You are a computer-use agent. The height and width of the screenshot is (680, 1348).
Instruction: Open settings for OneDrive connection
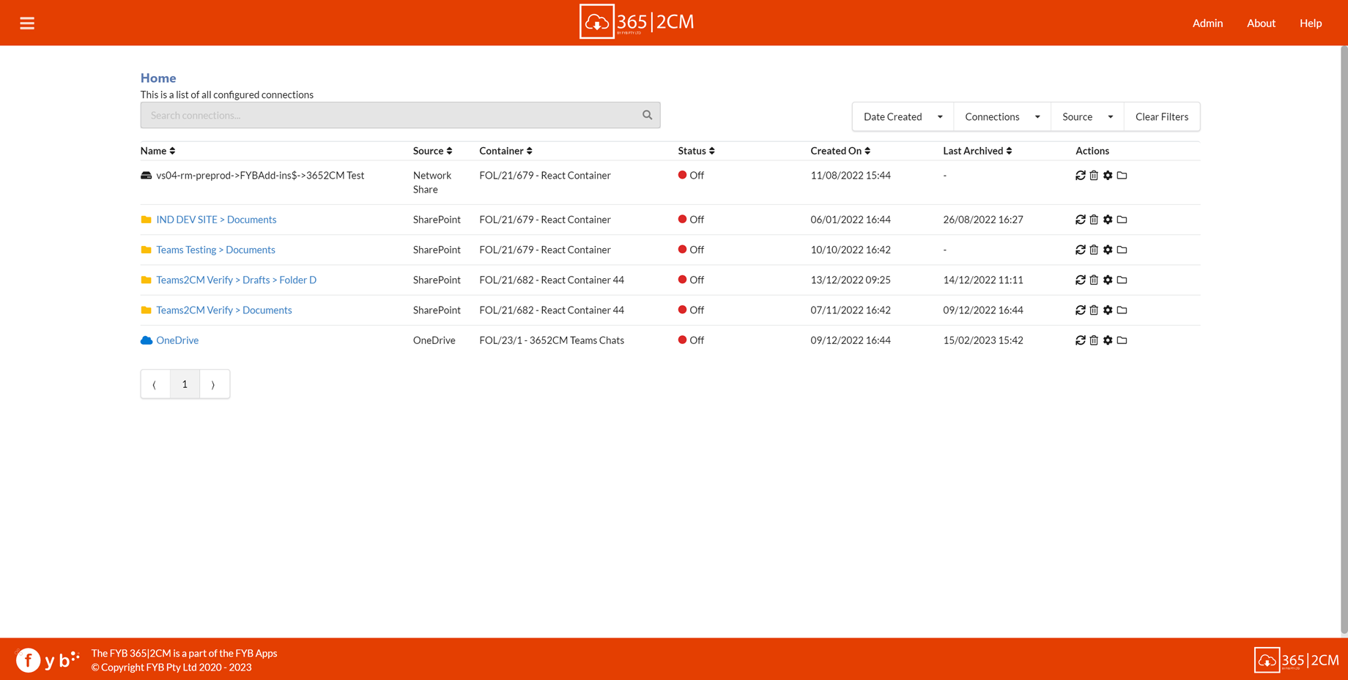(x=1108, y=340)
